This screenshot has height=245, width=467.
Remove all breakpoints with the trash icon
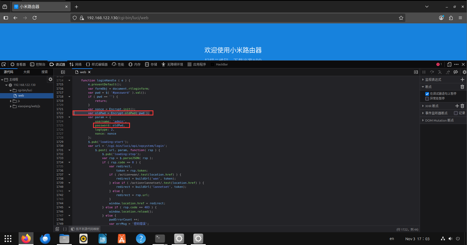pyautogui.click(x=462, y=87)
